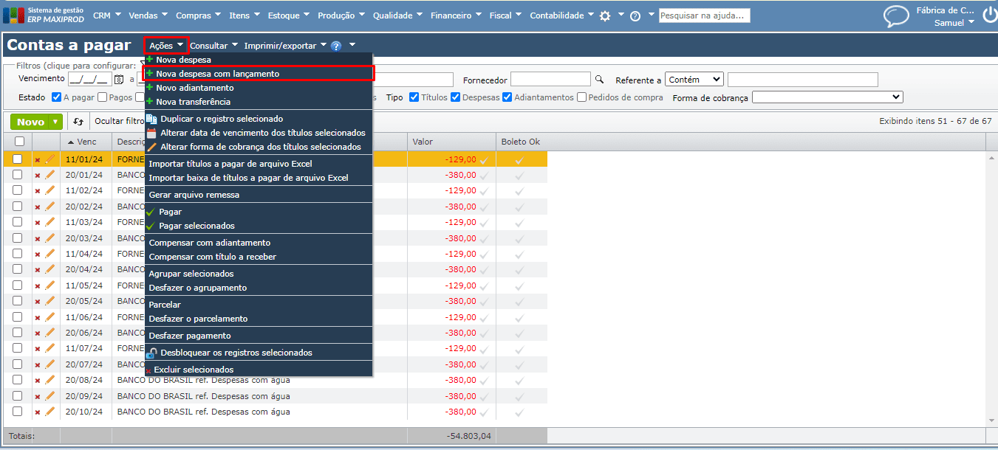Viewport: 998px width, 450px height.
Task: Uncheck the Despesas type checkbox
Action: pos(456,97)
